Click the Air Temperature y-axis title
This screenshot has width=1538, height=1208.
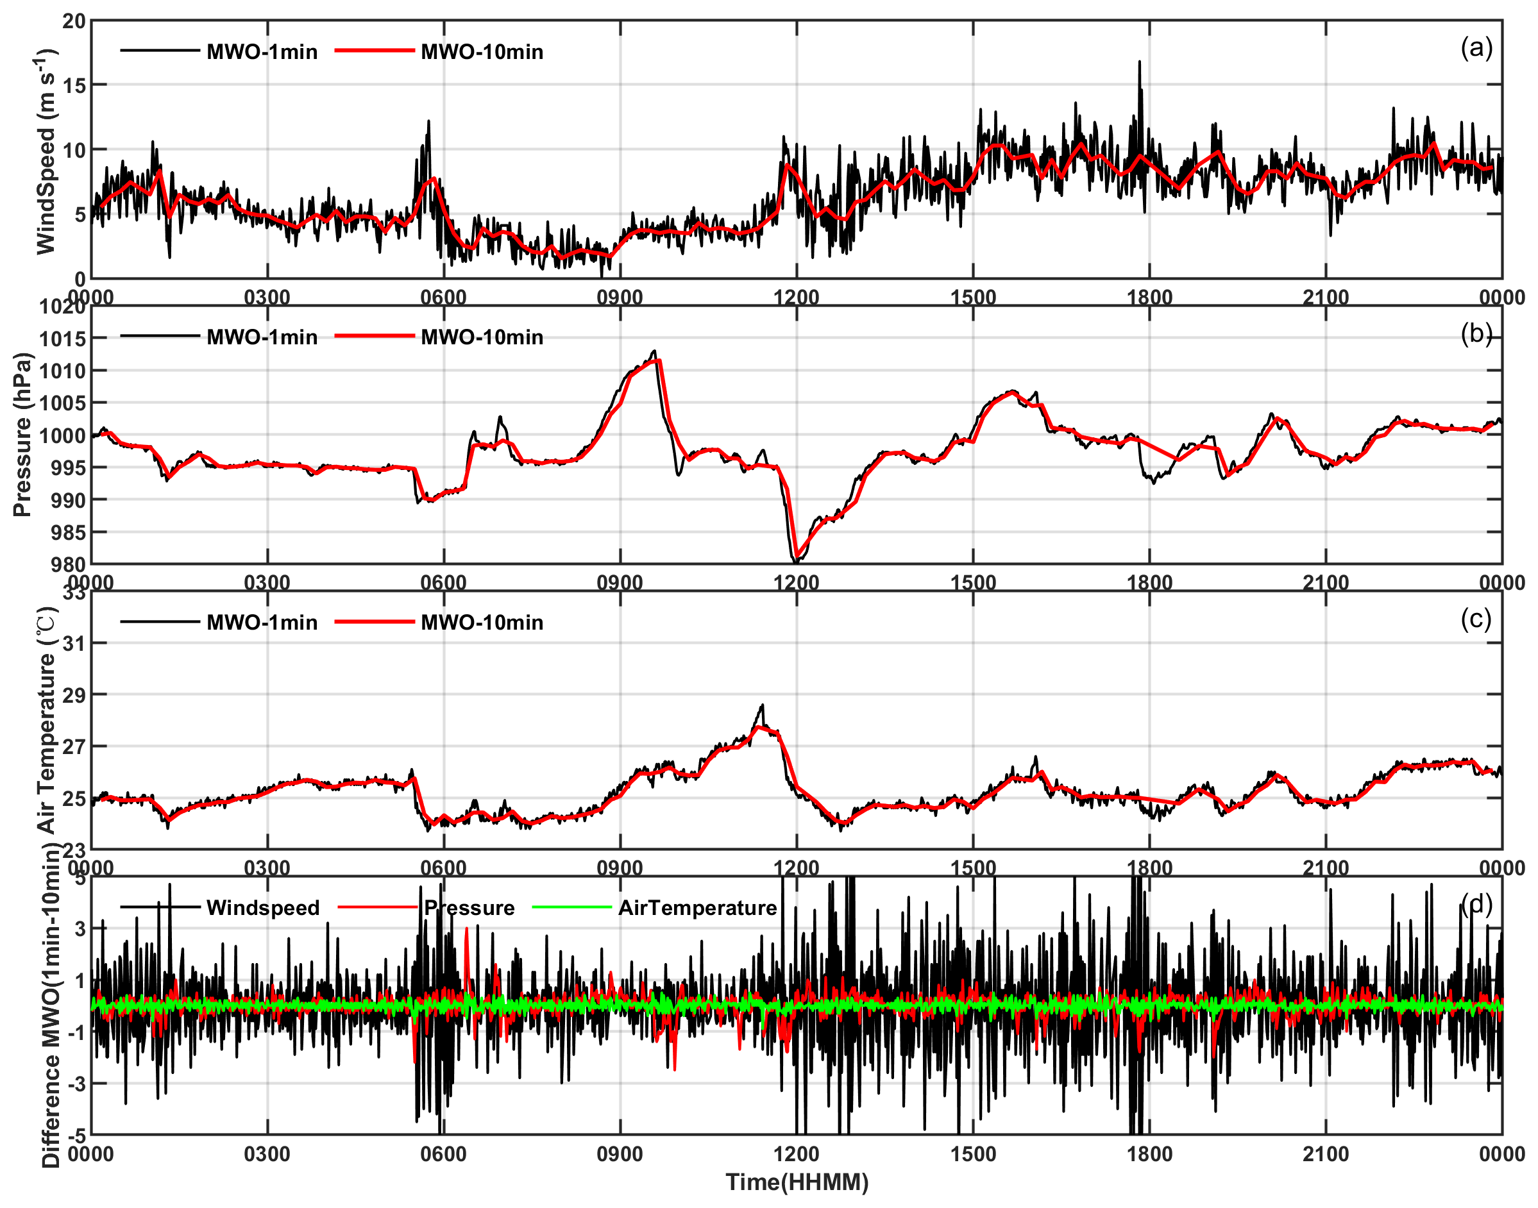(46, 720)
